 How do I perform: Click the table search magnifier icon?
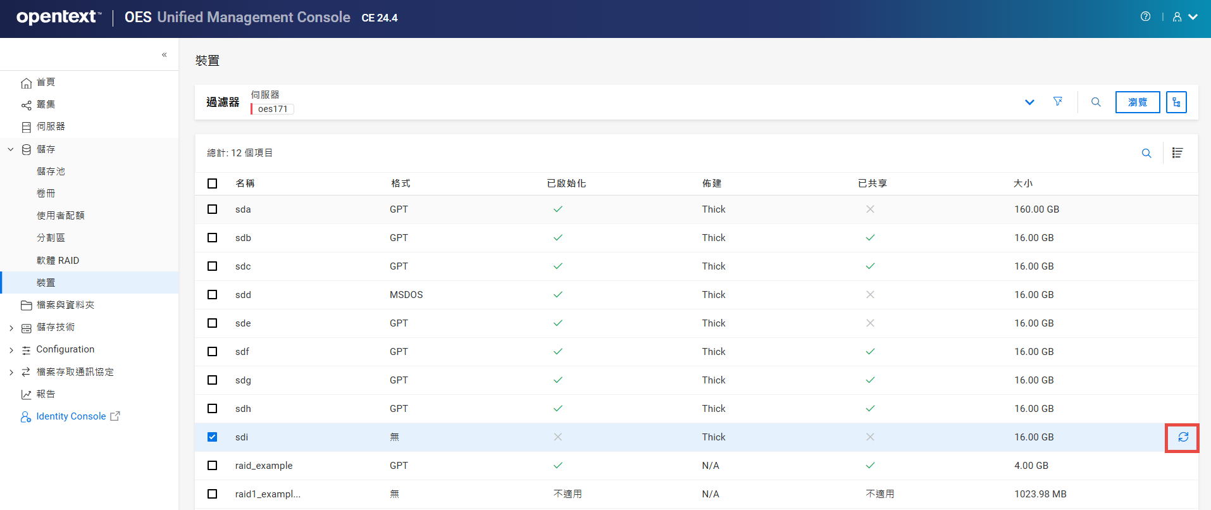point(1146,153)
